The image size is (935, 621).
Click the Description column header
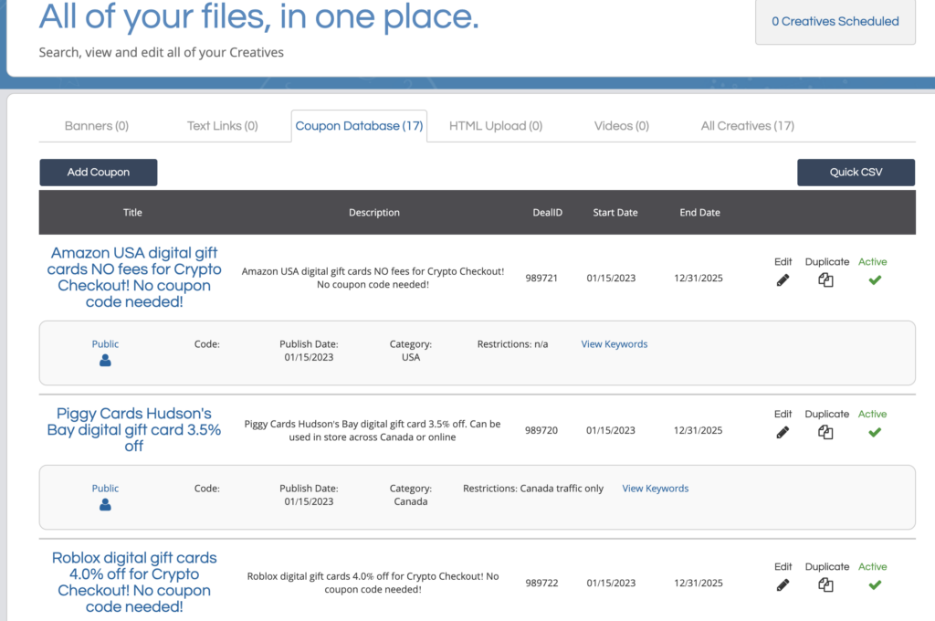373,213
